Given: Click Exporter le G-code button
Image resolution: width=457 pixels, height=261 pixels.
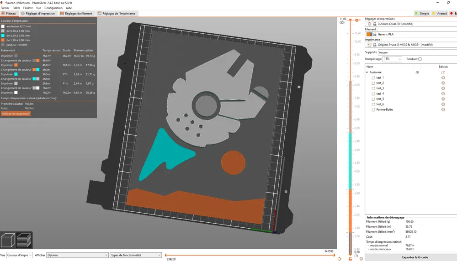Looking at the screenshot, I should [415, 257].
